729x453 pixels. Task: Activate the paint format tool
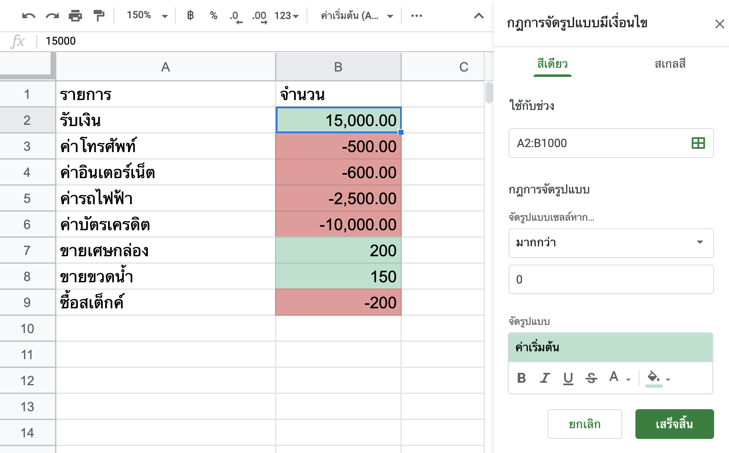(x=99, y=16)
